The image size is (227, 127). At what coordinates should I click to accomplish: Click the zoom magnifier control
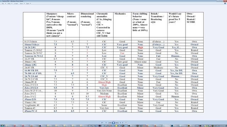(102, 123)
